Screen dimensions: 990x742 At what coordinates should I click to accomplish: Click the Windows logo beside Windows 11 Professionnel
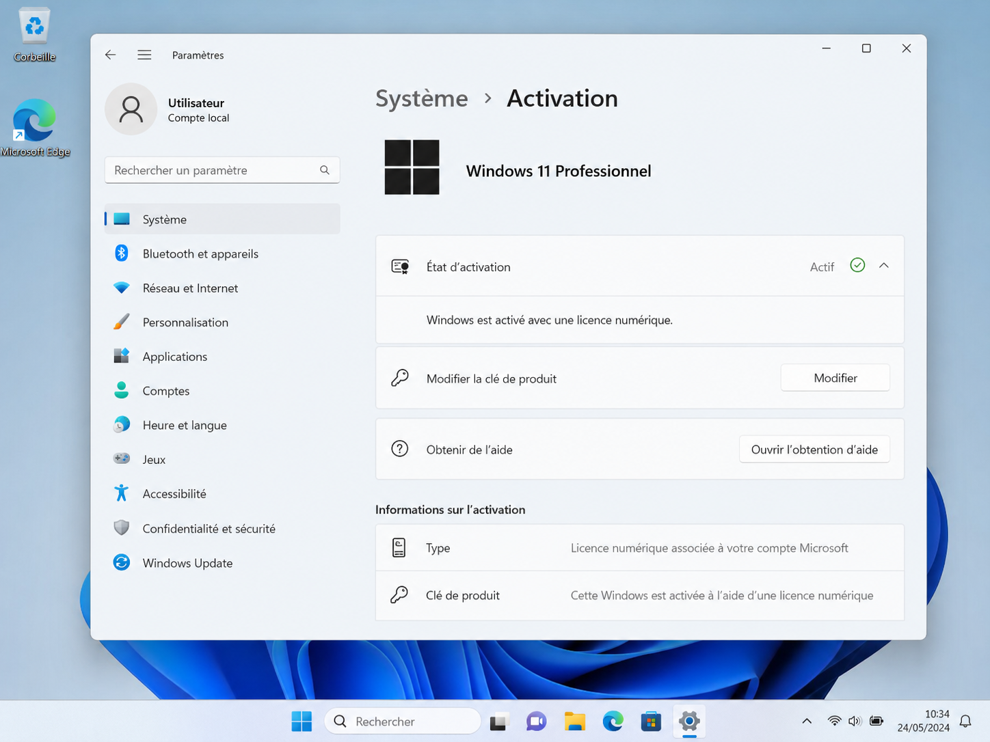pos(412,167)
